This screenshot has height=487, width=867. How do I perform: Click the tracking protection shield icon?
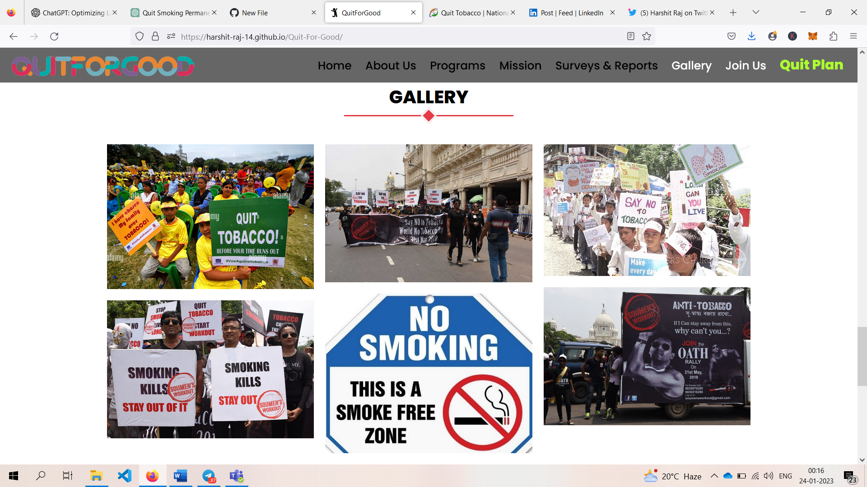(140, 37)
